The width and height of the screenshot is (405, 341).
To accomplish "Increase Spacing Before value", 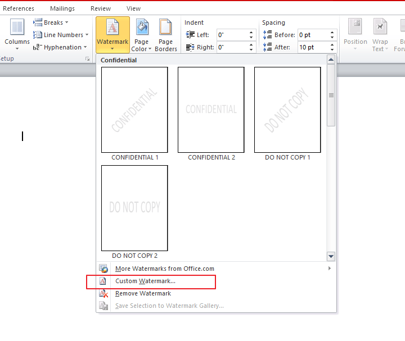I will (332, 32).
